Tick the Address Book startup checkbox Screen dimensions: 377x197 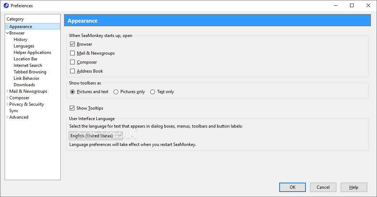72,71
